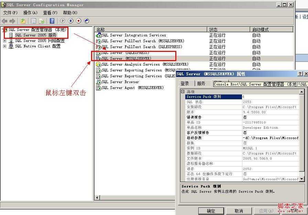Click the Pause service toolbar icon
308x215 pixels.
tap(71, 21)
